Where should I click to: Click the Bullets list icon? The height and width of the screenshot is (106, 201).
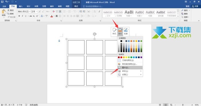65,11
